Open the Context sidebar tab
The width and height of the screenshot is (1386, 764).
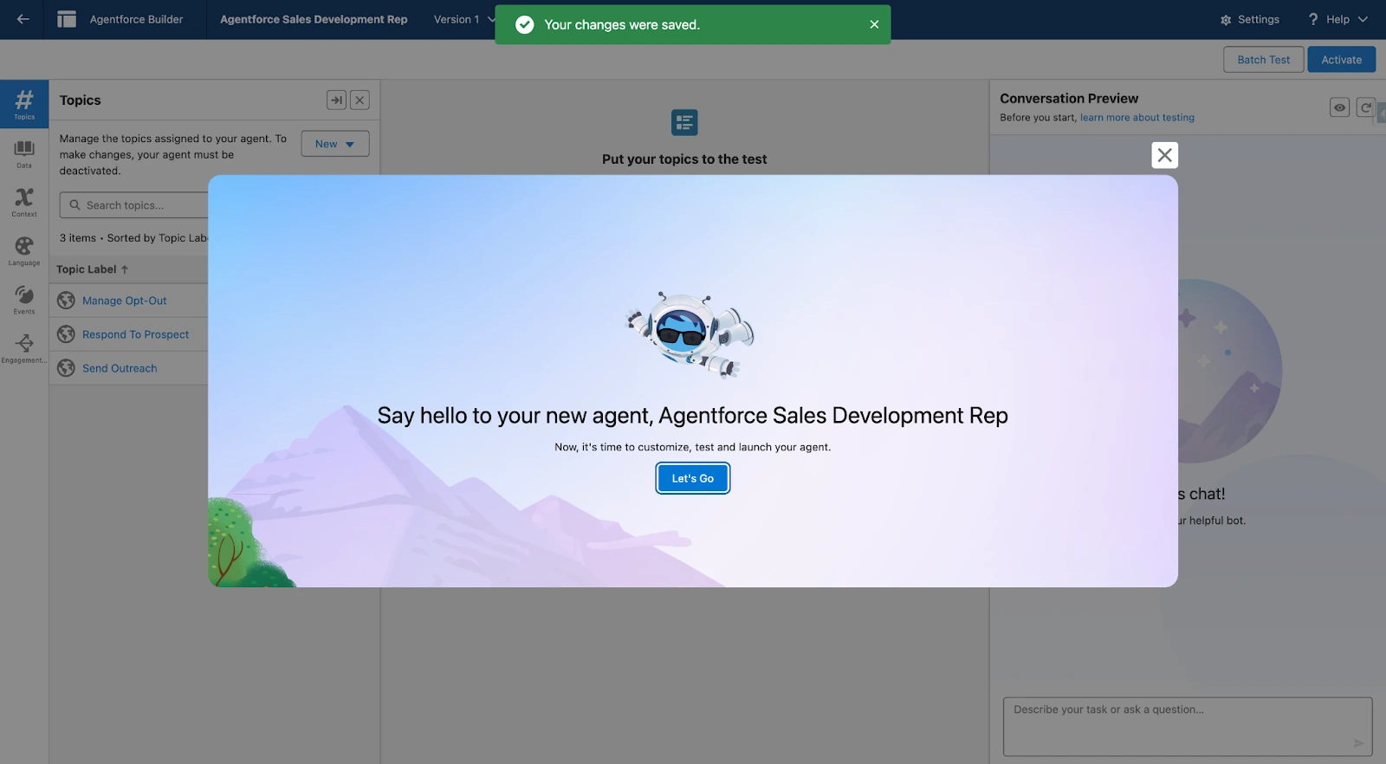[24, 202]
